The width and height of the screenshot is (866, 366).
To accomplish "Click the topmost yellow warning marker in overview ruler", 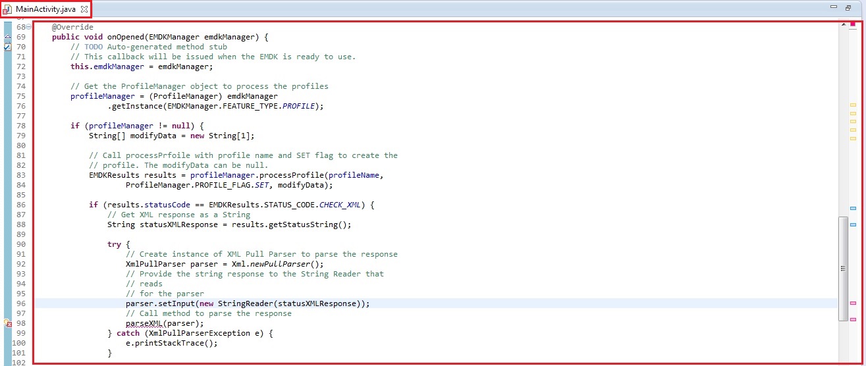I will (853, 105).
